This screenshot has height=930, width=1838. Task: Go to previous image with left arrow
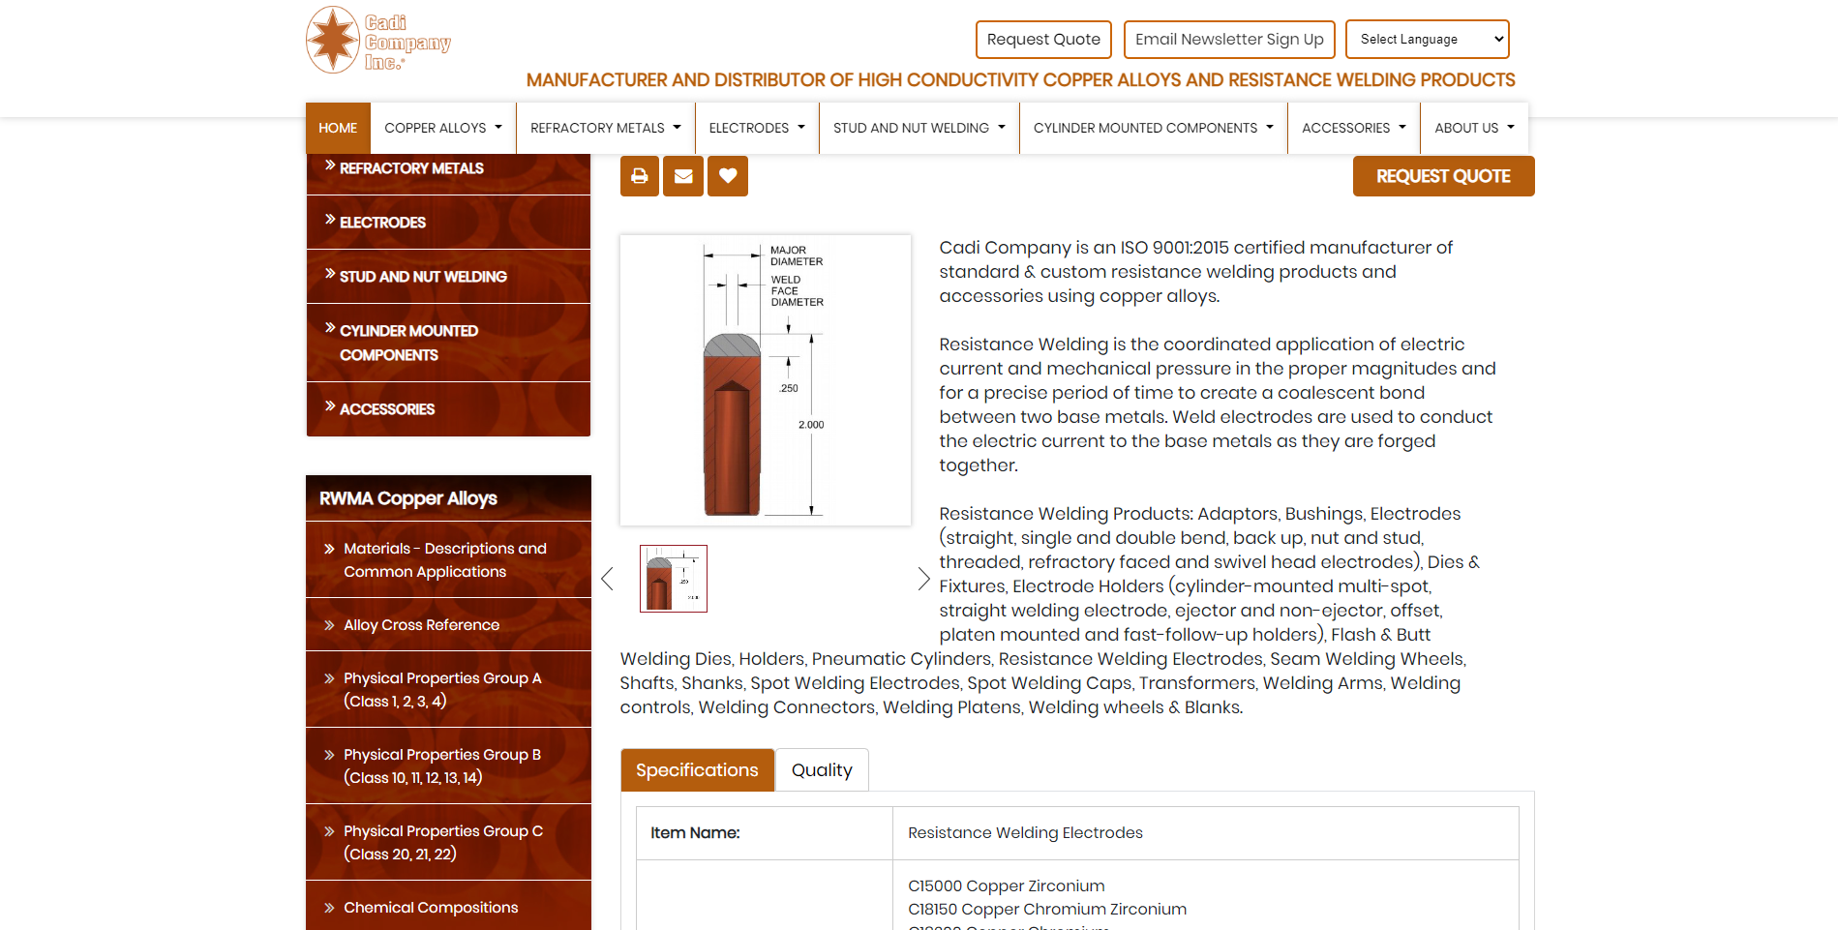(x=607, y=579)
